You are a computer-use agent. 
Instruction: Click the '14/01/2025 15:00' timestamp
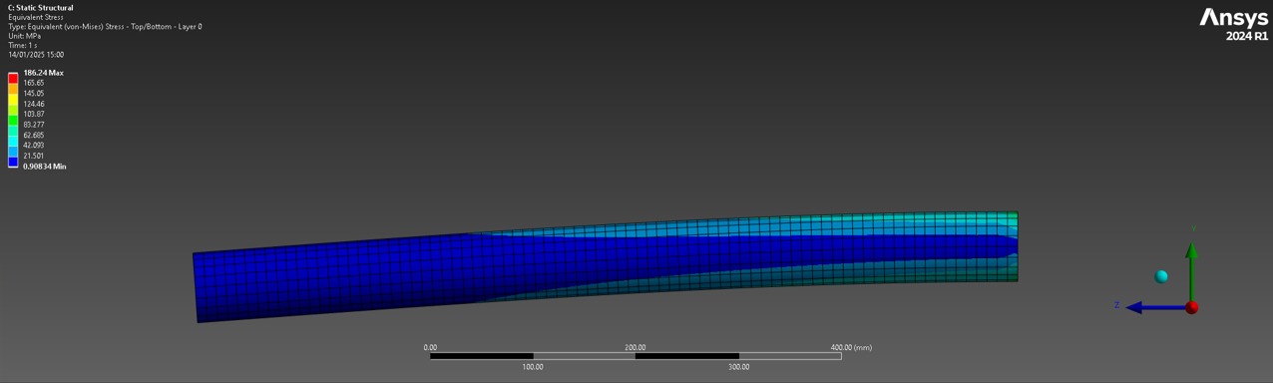click(36, 55)
